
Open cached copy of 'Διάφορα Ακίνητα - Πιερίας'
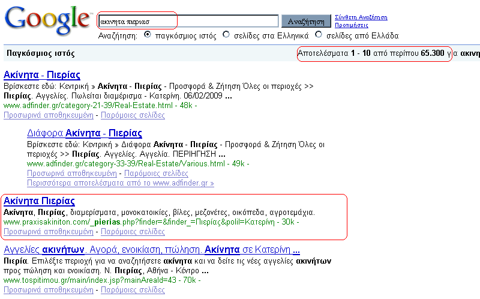(72, 173)
